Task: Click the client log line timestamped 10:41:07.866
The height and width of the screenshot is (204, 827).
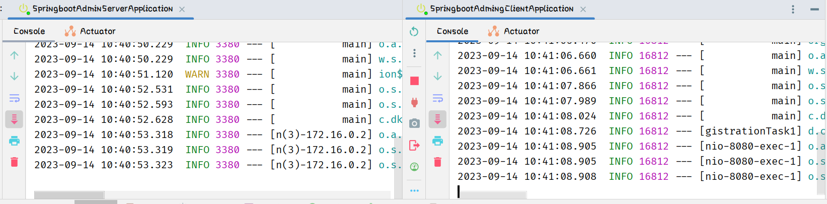Action: (x=642, y=86)
